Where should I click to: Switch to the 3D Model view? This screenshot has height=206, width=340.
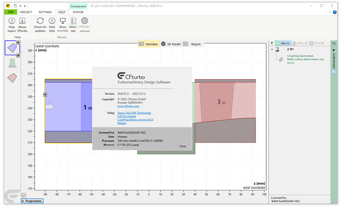[x=171, y=44]
